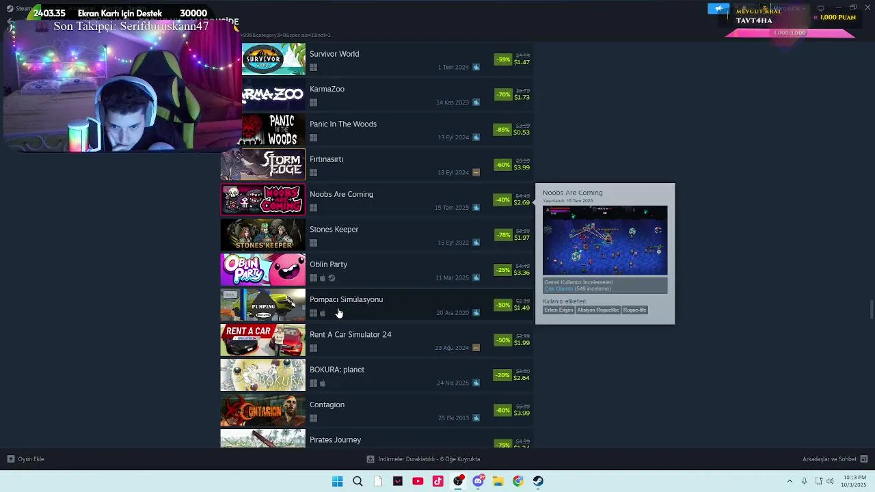Click the -78% discount on Stones Keeper
Viewport: 875px width, 492px height.
point(503,235)
